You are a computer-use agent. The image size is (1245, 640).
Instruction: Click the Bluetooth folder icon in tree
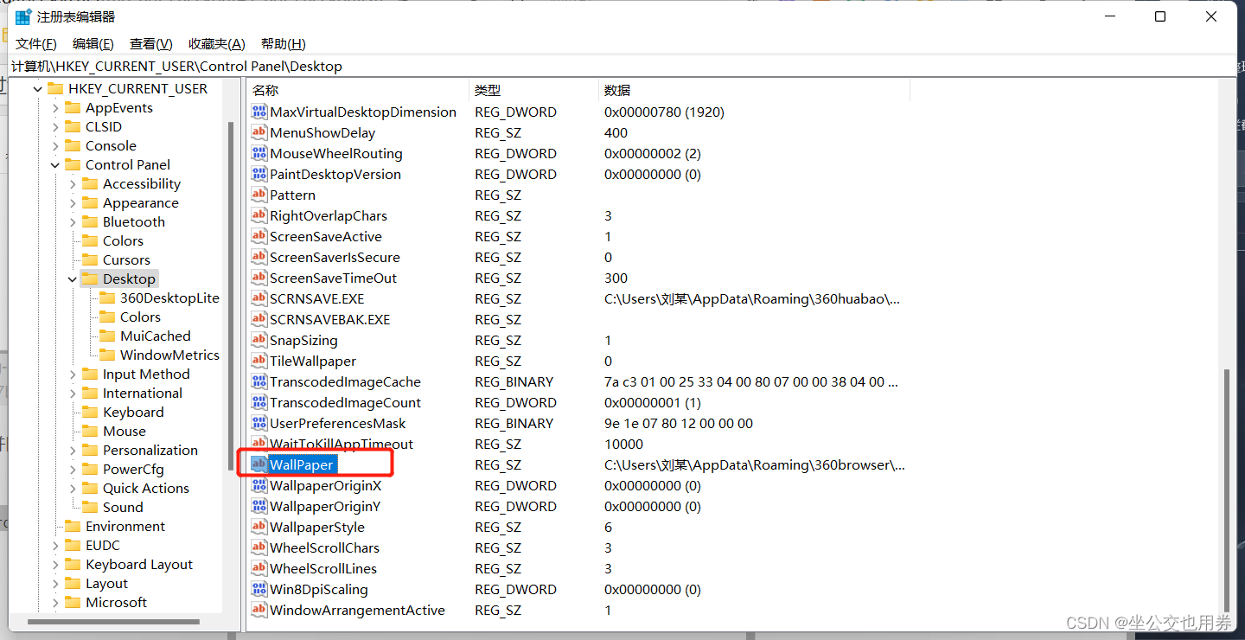pyautogui.click(x=90, y=221)
